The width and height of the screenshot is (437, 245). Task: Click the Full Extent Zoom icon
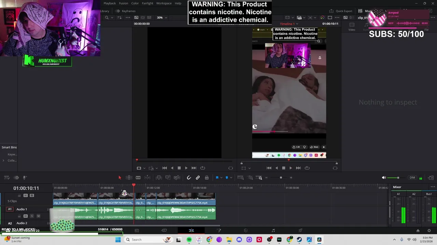pyautogui.click(x=240, y=178)
